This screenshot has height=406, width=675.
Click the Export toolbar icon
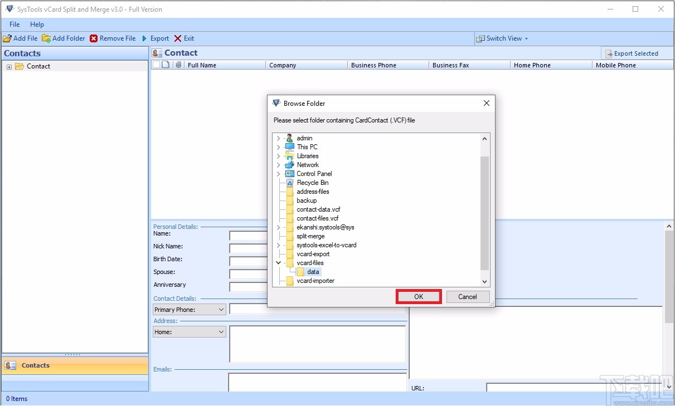click(145, 38)
